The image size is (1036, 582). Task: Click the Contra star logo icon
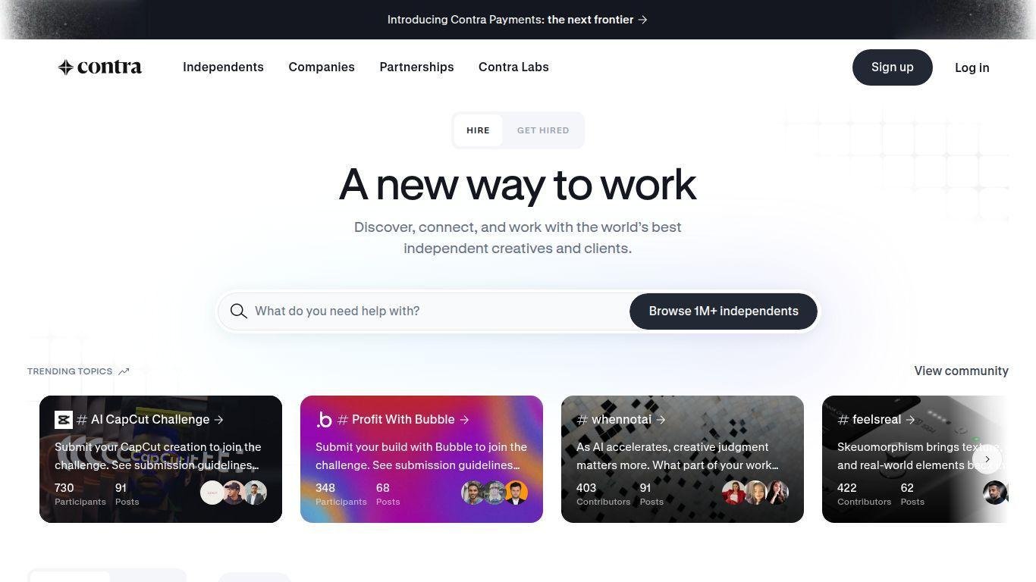coord(66,67)
